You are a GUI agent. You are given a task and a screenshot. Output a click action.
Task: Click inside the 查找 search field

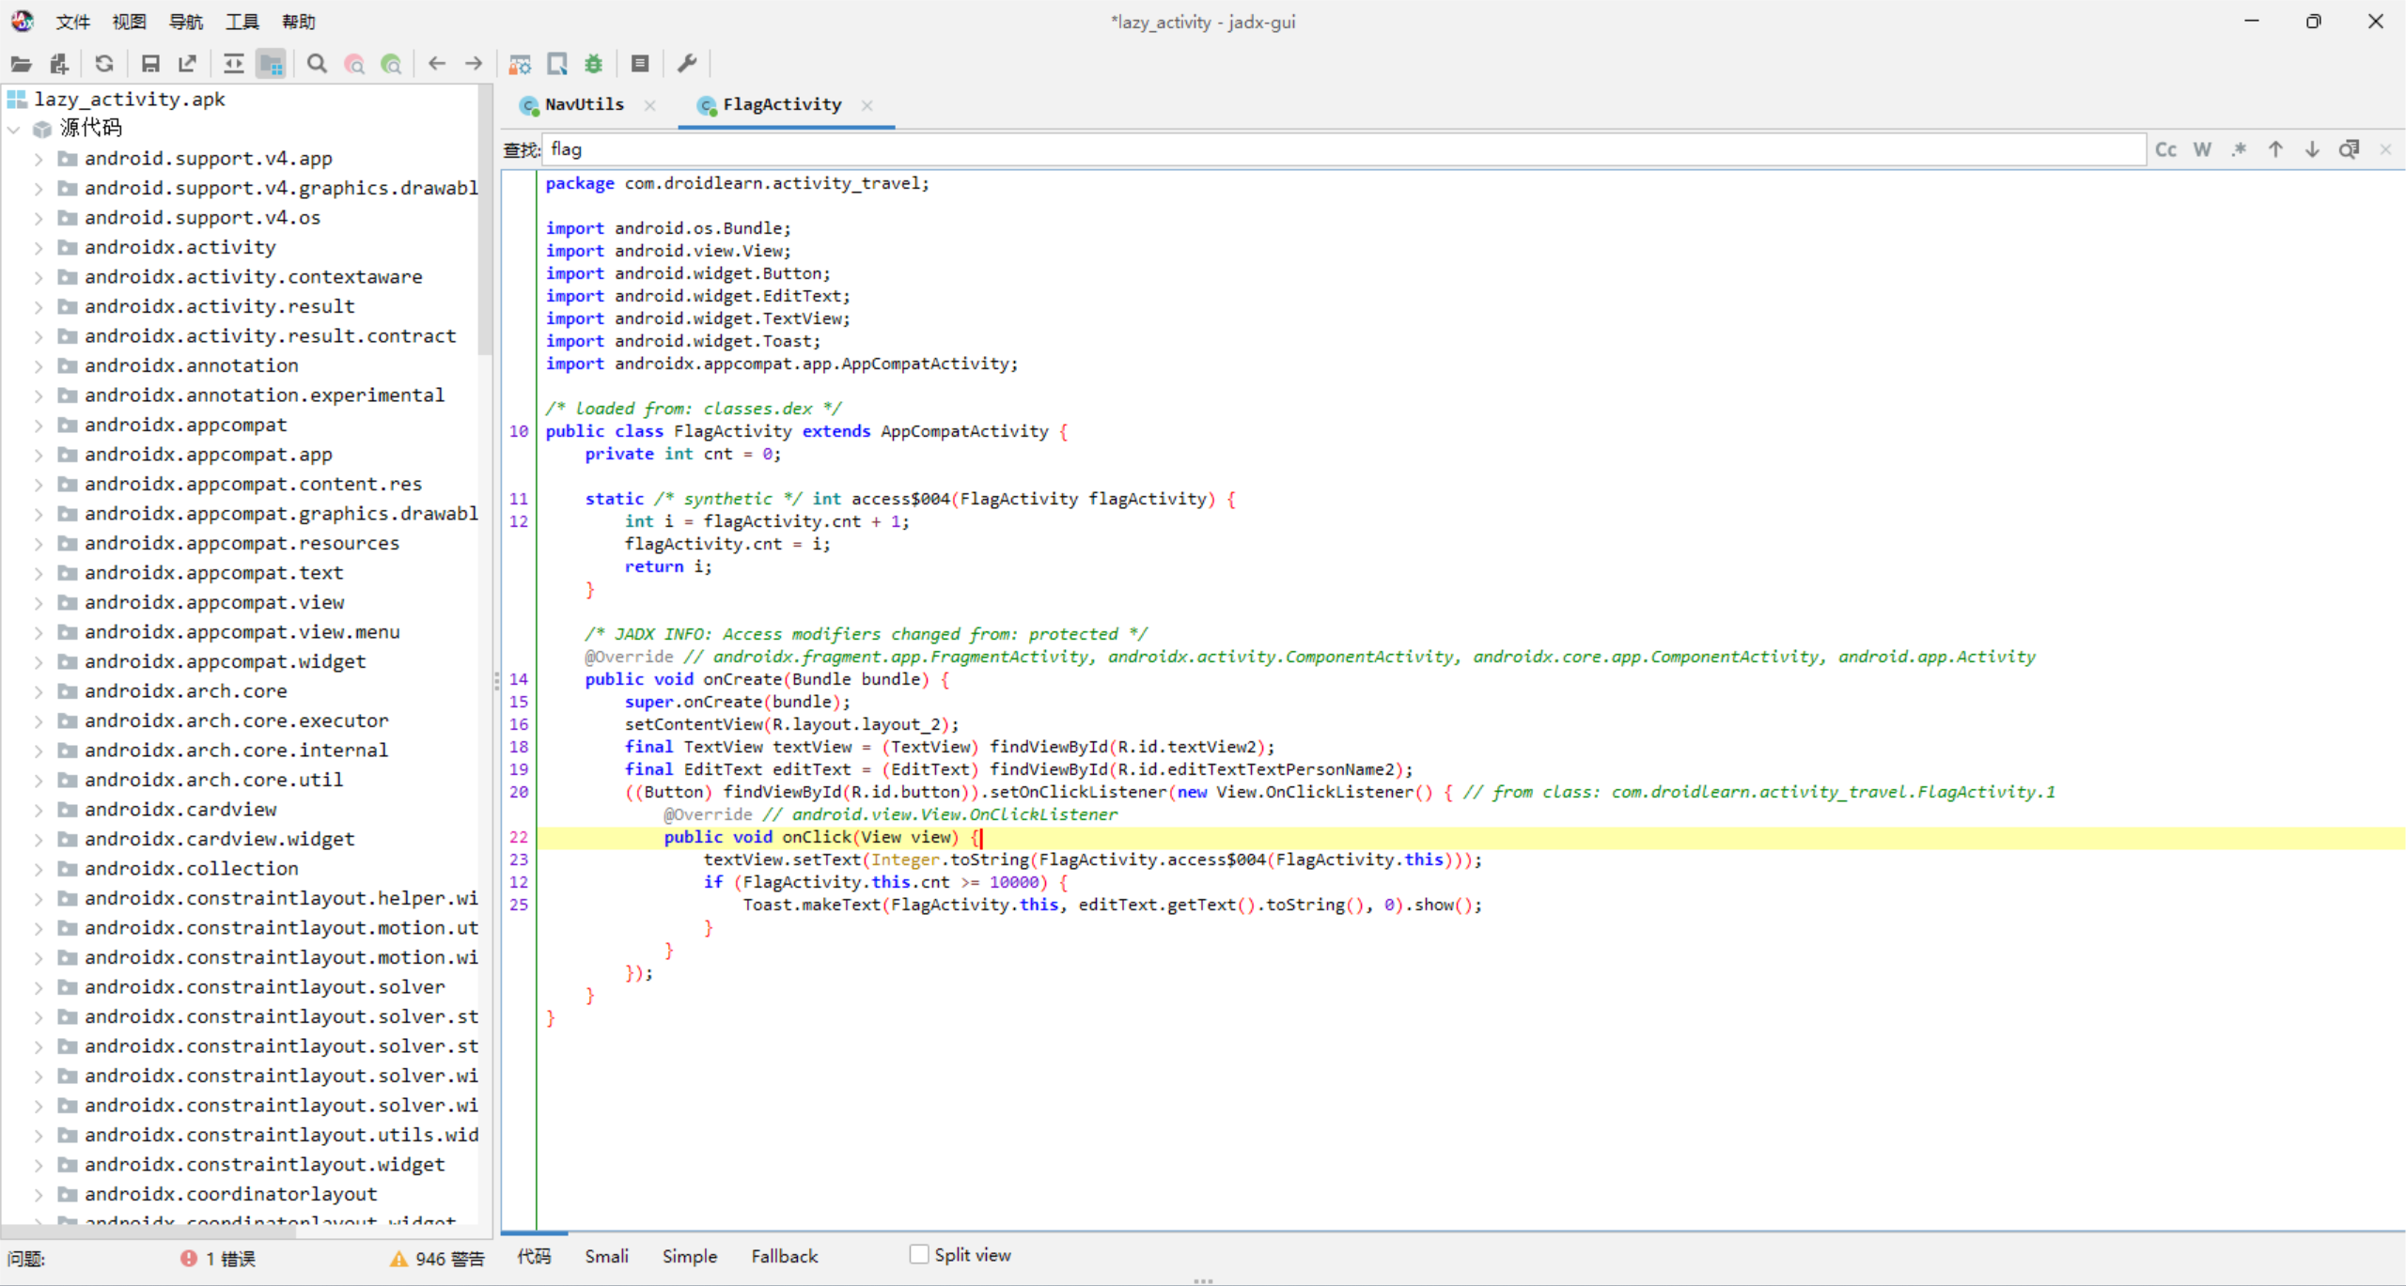(1344, 149)
